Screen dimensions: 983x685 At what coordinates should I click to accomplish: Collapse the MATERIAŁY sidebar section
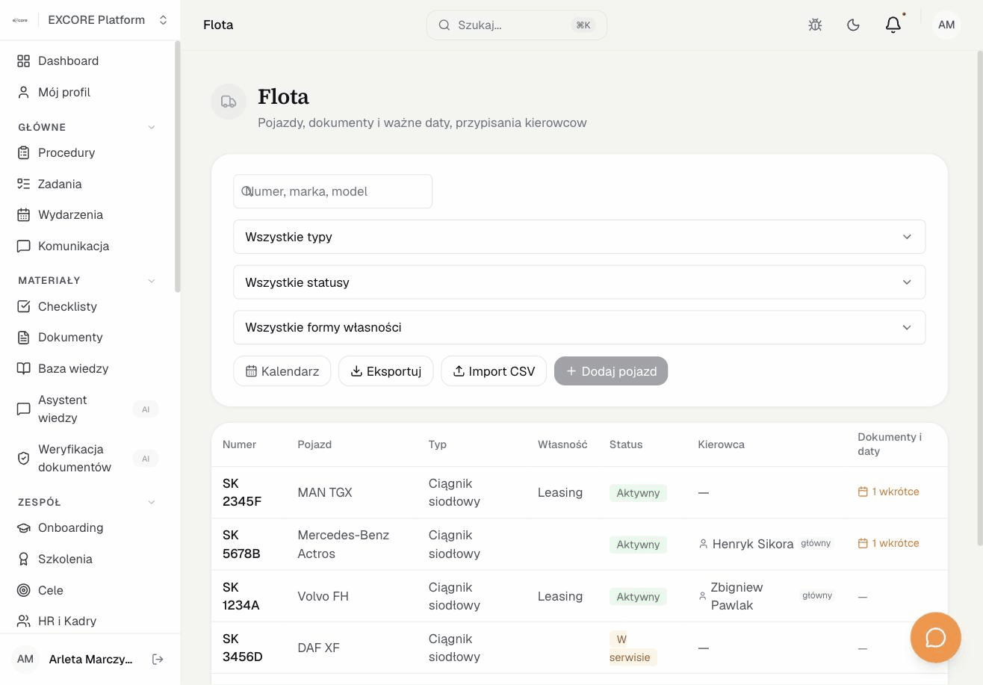click(x=152, y=280)
